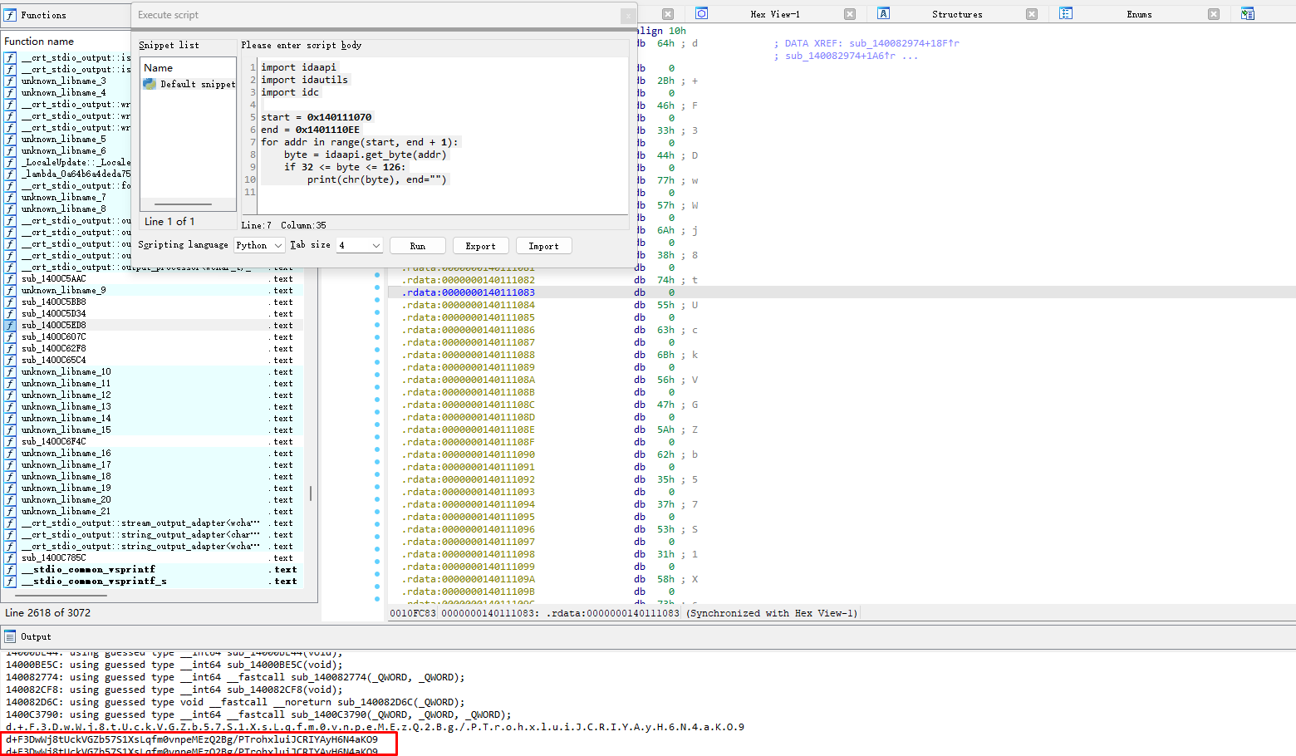Select unknown_libname_13 in Functions list
The height and width of the screenshot is (756, 1296).
pyautogui.click(x=66, y=407)
